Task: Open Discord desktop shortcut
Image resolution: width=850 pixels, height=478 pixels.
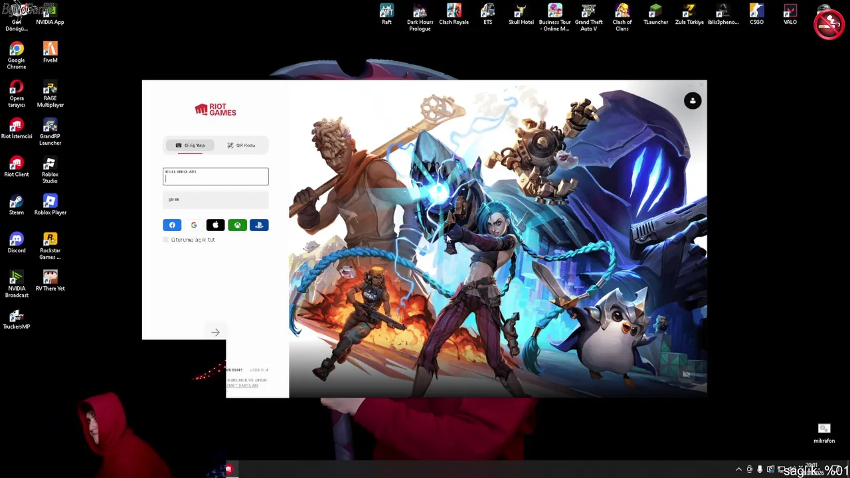Action: (17, 243)
